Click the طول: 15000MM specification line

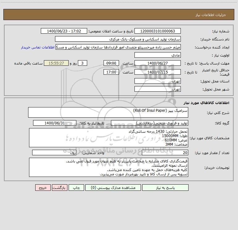click(175, 136)
